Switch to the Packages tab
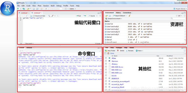This screenshot has width=188, height=93. click(x=119, y=48)
